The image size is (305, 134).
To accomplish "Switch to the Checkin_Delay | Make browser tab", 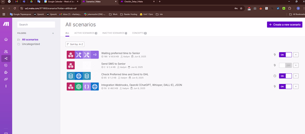I will [x=137, y=2].
